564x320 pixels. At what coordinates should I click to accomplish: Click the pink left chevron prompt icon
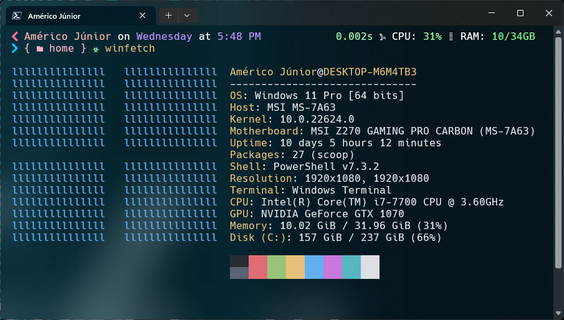[15, 36]
